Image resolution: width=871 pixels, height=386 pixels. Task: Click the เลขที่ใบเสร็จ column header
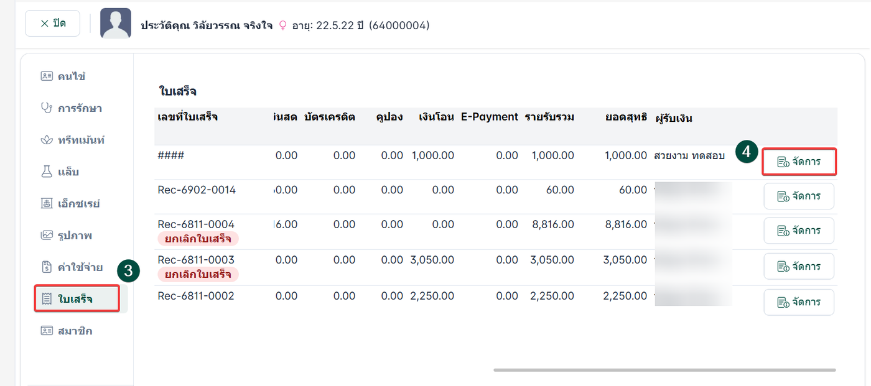point(188,117)
